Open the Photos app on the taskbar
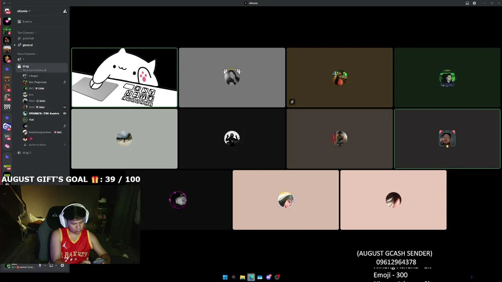 pyautogui.click(x=260, y=277)
